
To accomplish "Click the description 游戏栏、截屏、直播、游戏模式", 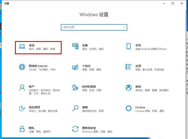I will [152, 90].
